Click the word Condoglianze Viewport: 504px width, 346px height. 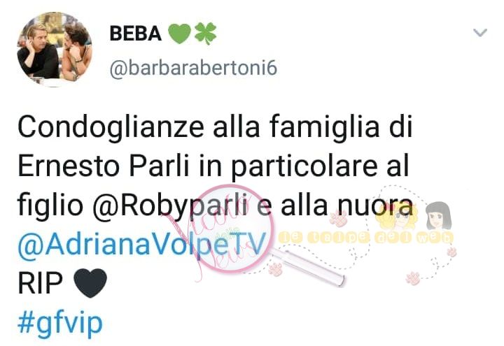tap(111, 127)
